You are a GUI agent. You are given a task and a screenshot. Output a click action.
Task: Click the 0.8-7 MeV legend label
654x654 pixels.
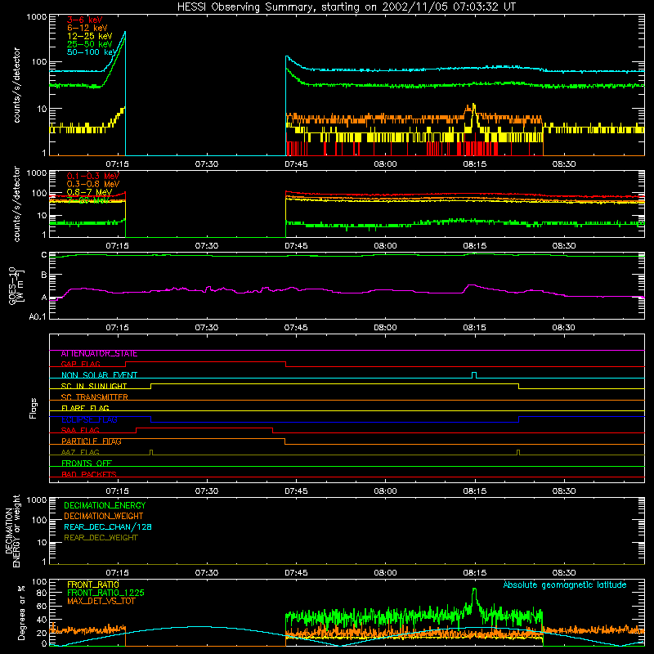pos(89,192)
